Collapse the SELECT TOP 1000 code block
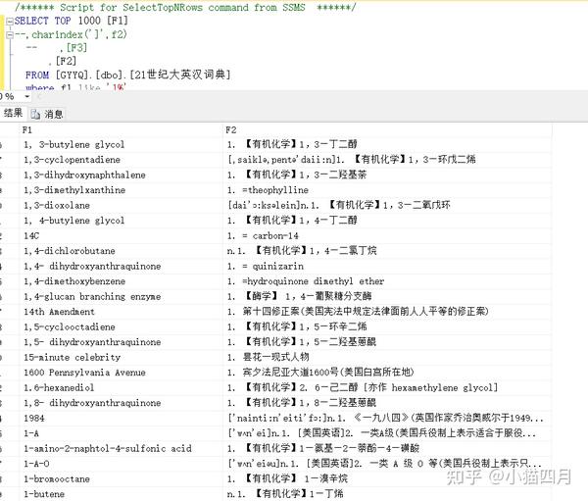The image size is (588, 501). coord(10,21)
